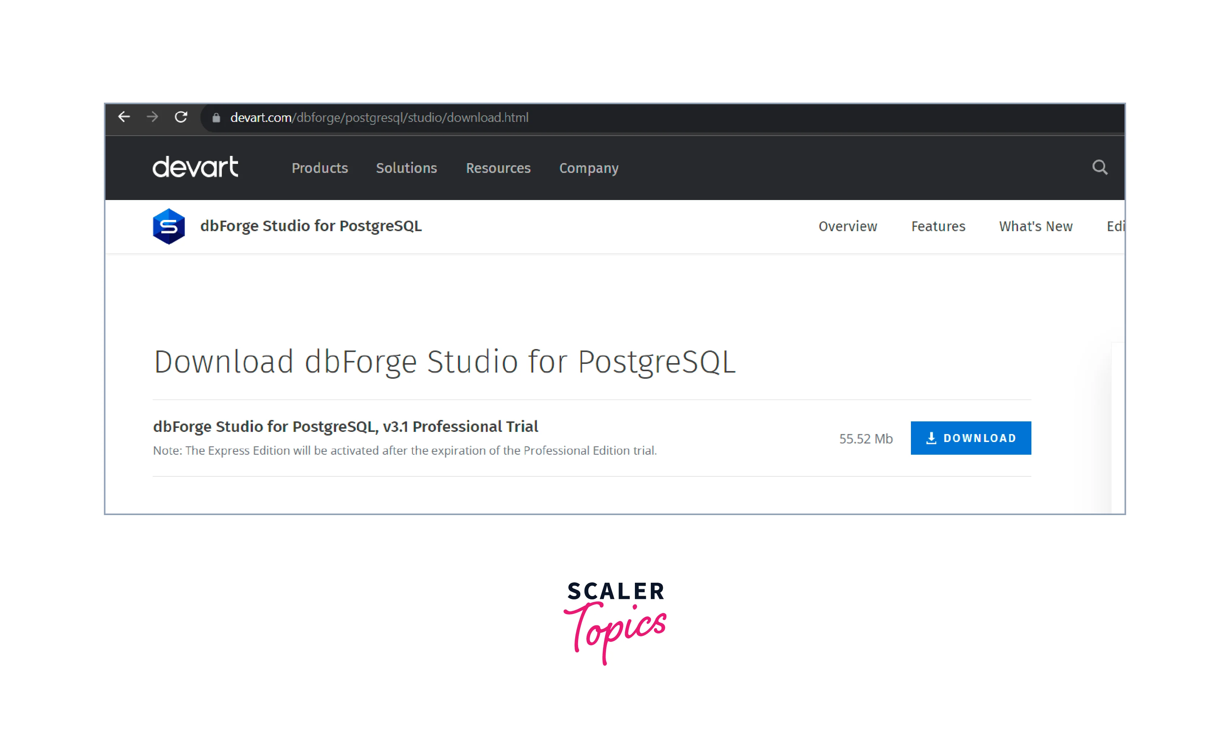Click the download arrow icon on button
This screenshot has height=735, width=1230.
[931, 438]
